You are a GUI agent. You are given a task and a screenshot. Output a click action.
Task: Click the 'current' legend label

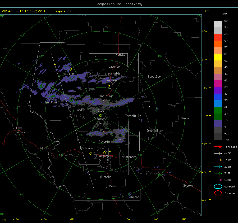230,186
